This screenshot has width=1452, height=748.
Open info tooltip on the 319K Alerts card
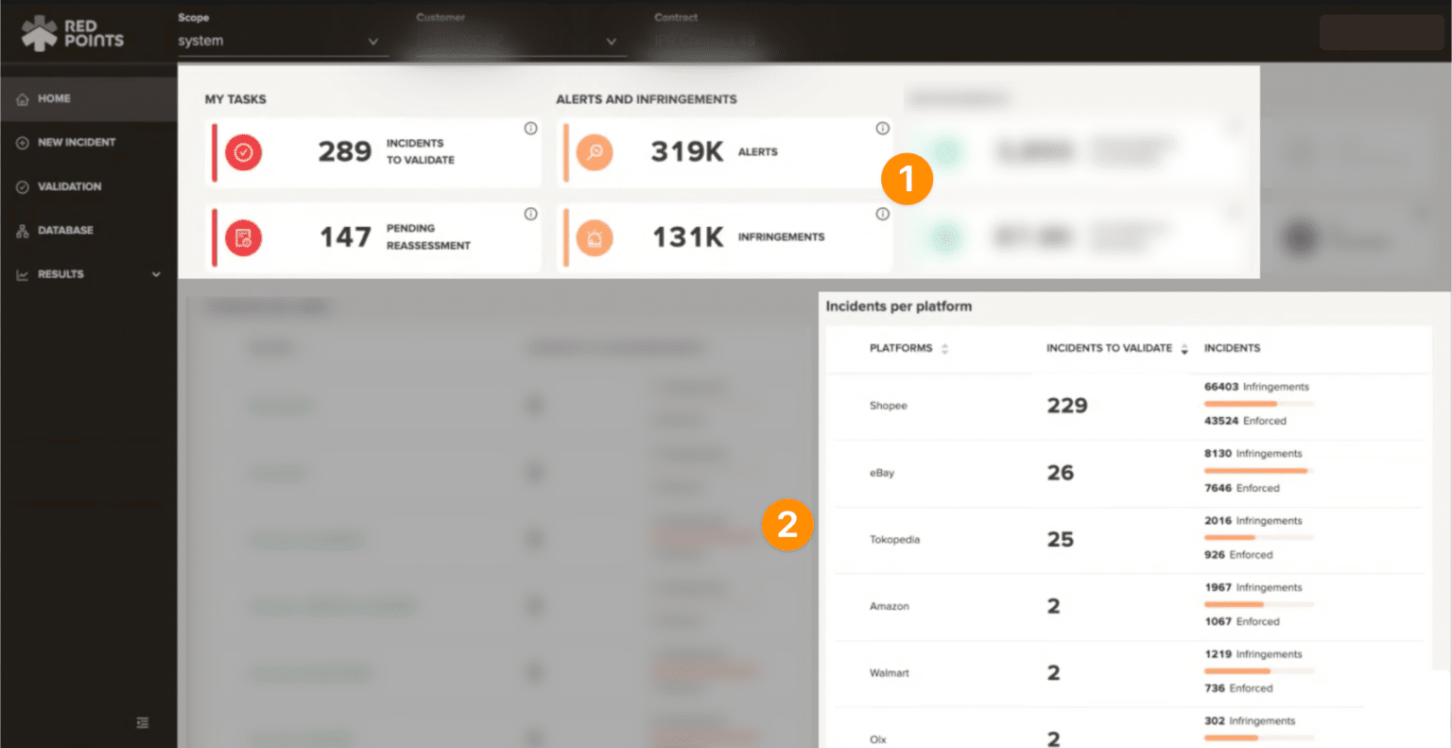883,128
